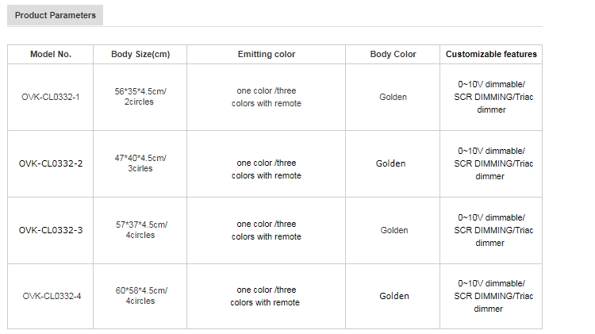Click the 56*35*4.5cm 2circles size cell
Viewport: 595px width, 334px height.
click(140, 97)
